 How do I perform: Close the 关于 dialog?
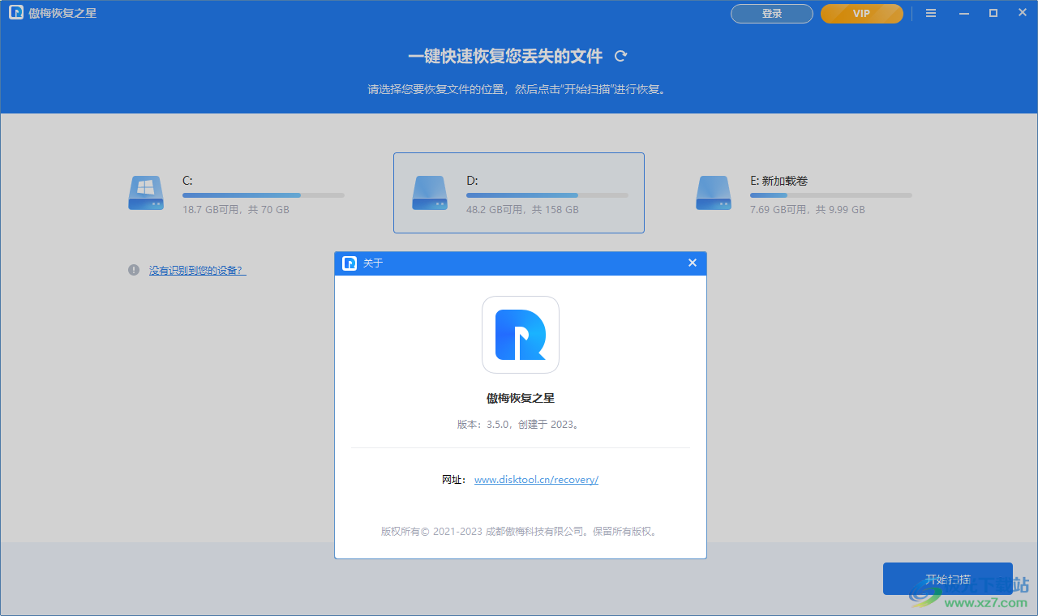pos(693,263)
